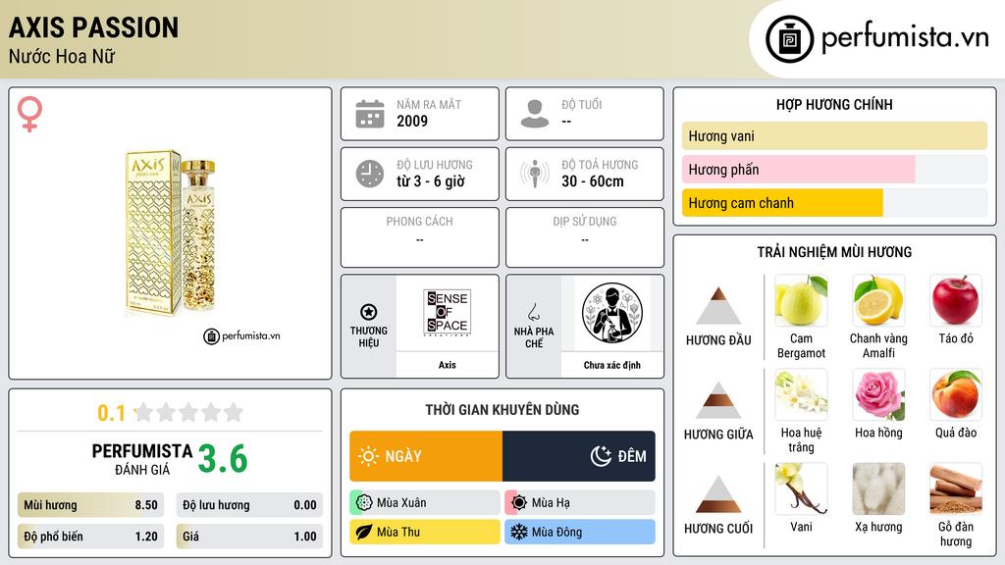Select the Vani note image
This screenshot has width=1005, height=565.
801,488
